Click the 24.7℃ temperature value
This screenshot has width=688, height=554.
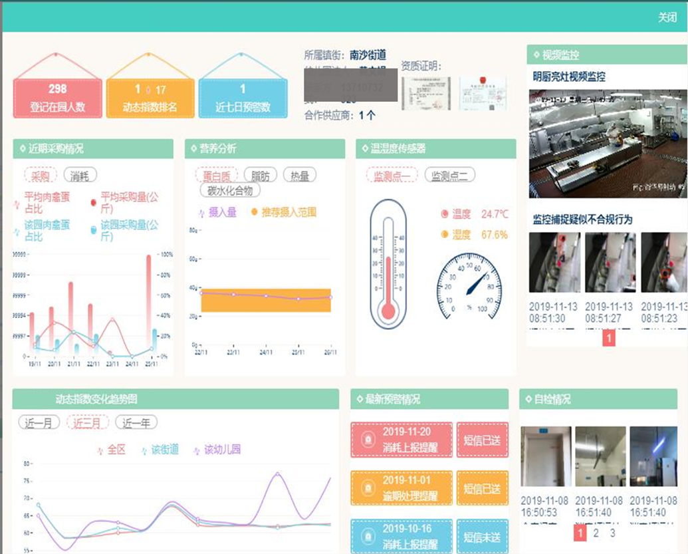(x=495, y=214)
